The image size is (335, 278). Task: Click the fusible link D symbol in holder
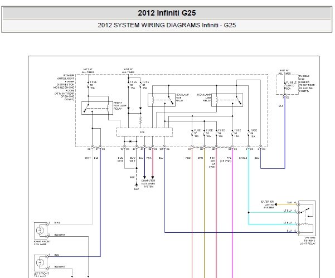[x=285, y=85]
